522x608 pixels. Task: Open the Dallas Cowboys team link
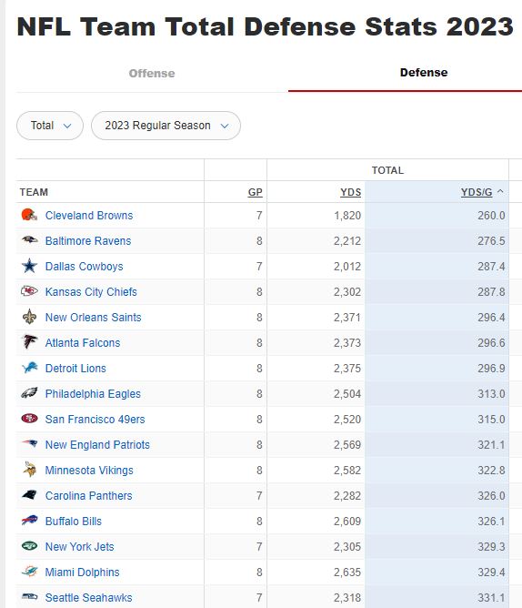[x=84, y=267]
